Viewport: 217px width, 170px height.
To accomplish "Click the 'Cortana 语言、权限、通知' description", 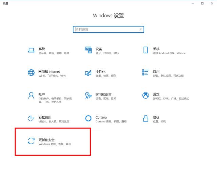I will click(x=111, y=121).
